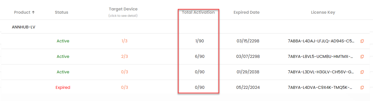Click the red Expired status label
This screenshot has height=101, width=373.
(63, 88)
